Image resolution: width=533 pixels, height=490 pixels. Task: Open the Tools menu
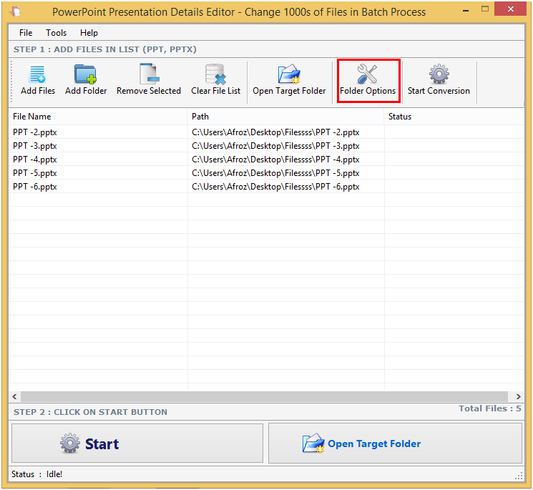tap(56, 33)
